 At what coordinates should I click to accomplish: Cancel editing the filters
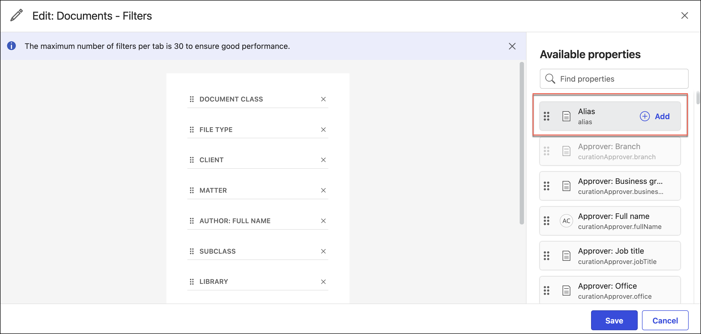pyautogui.click(x=665, y=320)
